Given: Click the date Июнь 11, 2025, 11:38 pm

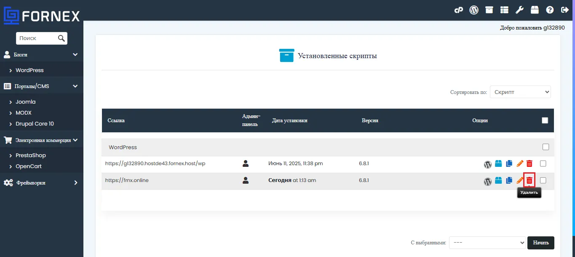Looking at the screenshot, I should point(296,163).
